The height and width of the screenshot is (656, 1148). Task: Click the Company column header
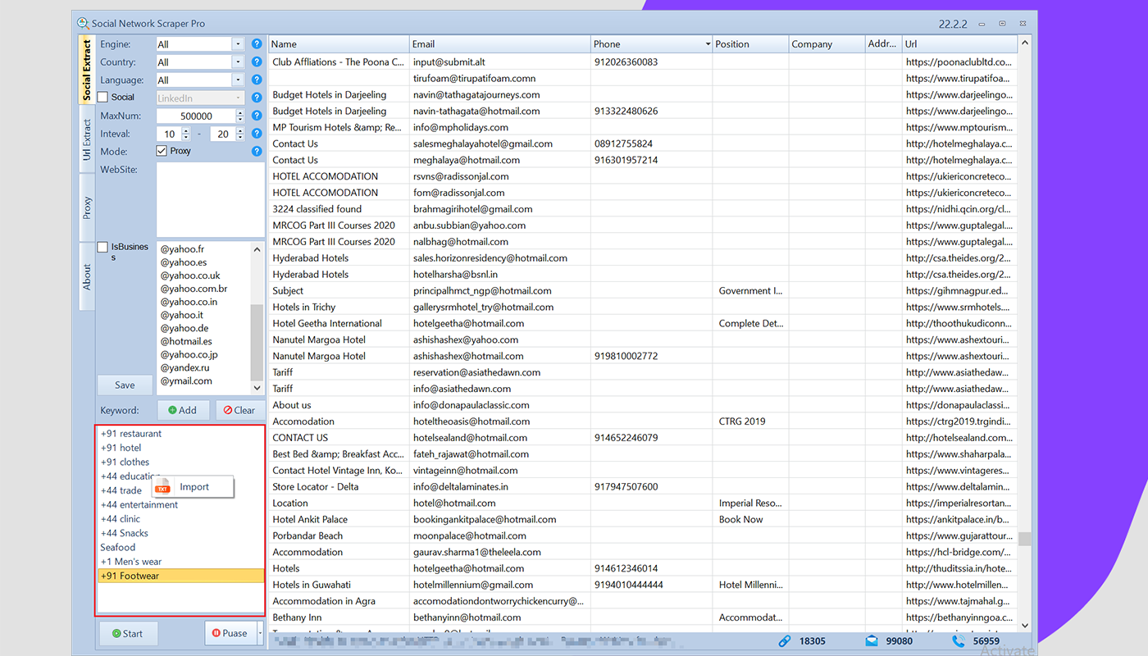(827, 44)
